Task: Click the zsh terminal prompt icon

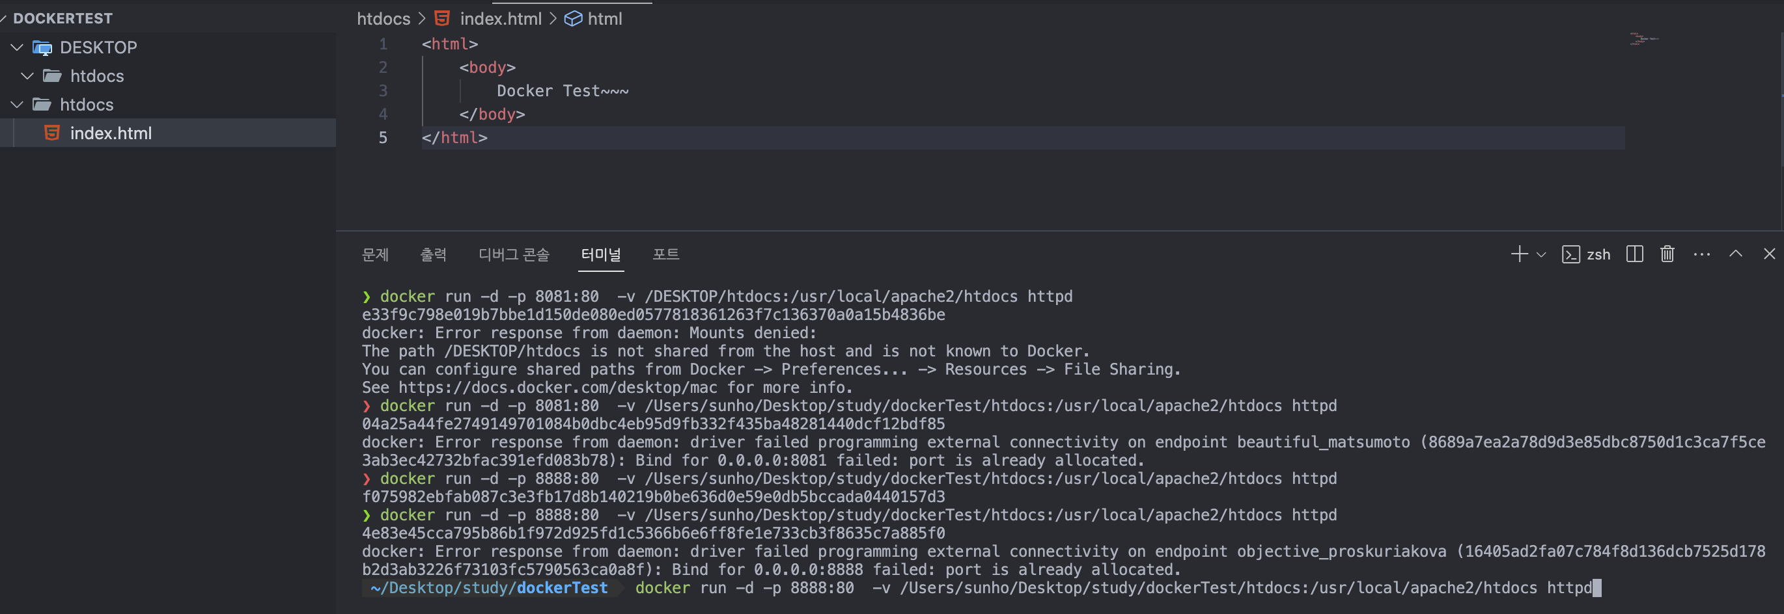Action: (1570, 255)
